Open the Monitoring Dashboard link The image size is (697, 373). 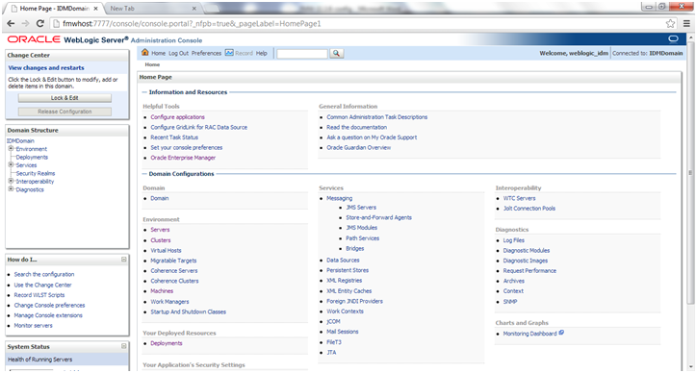tap(529, 334)
